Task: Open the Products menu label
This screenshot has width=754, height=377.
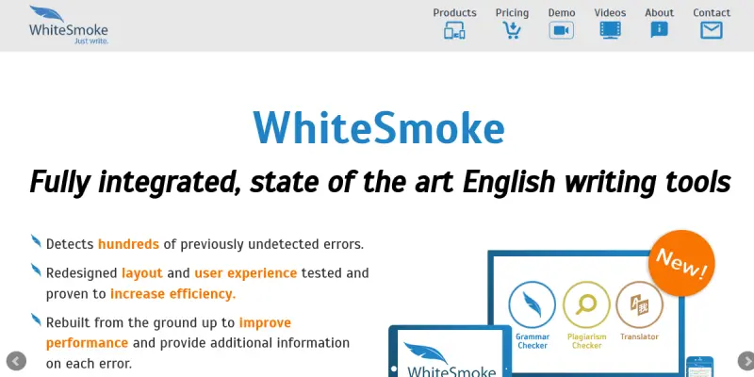Action: (454, 12)
